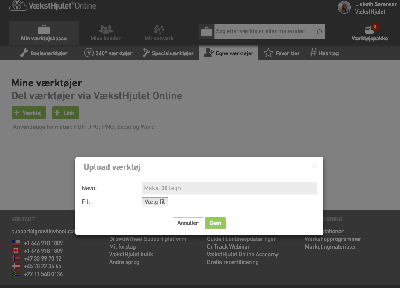This screenshot has width=400, height=288.
Task: Save the tool with Gem button
Action: [x=215, y=223]
